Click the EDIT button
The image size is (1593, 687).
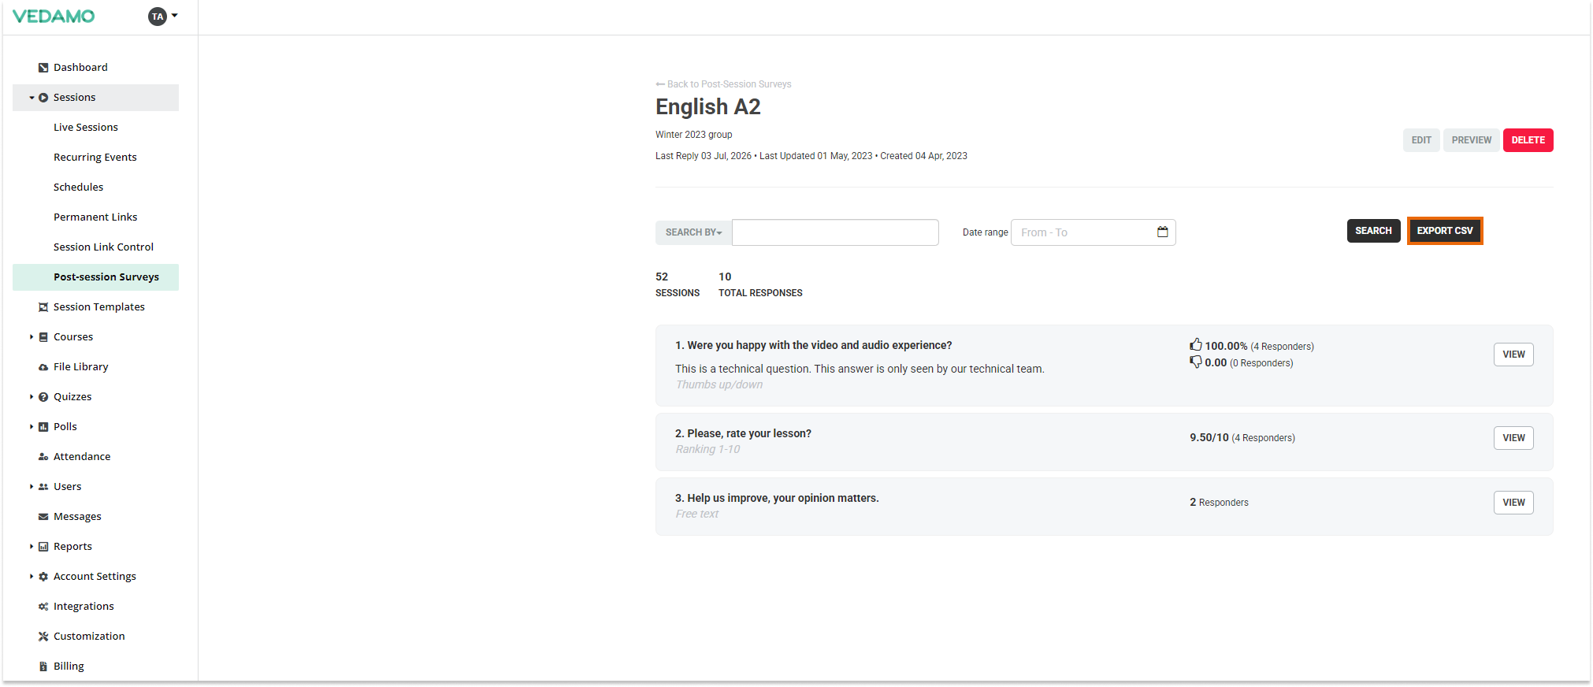click(1421, 140)
